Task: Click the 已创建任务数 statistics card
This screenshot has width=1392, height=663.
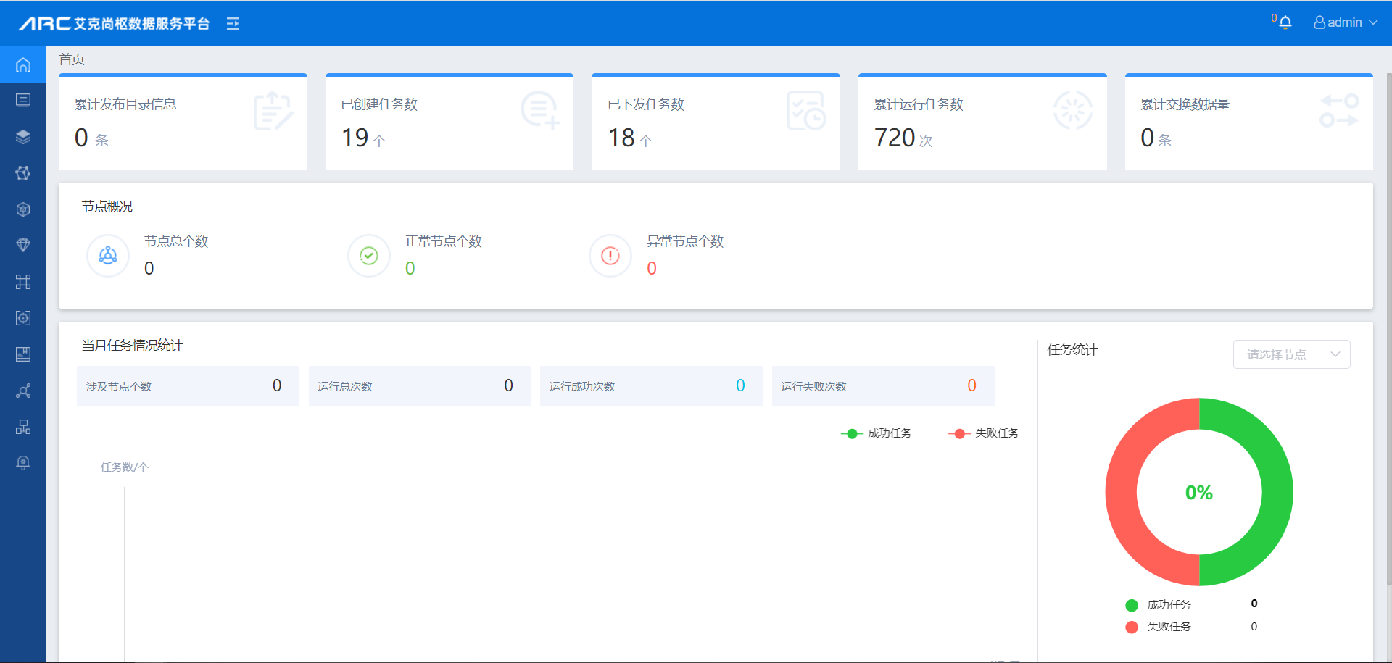Action: [x=449, y=122]
